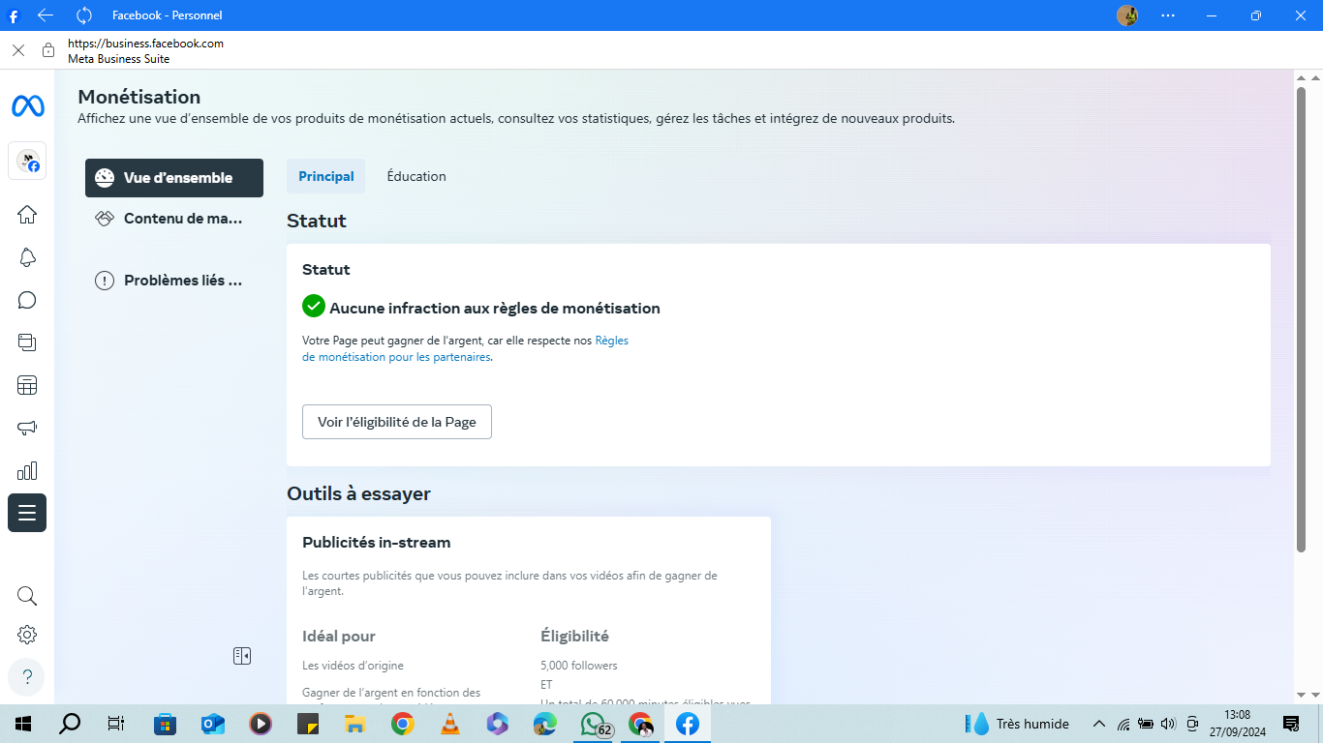
Task: Open Task View on taskbar
Action: pos(116,724)
